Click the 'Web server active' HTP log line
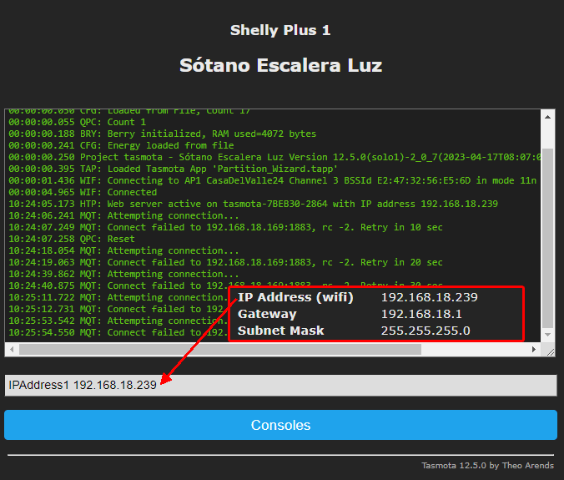This screenshot has width=564, height=480. point(250,204)
